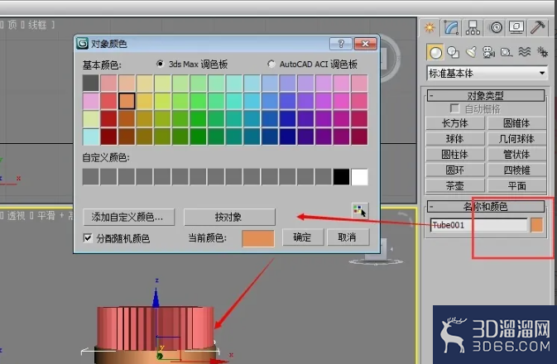Select the Space Warps category icon
557x364 pixels.
click(525, 53)
